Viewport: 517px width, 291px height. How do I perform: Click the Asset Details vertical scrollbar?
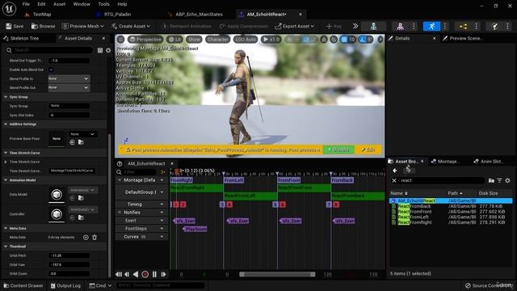(x=110, y=205)
